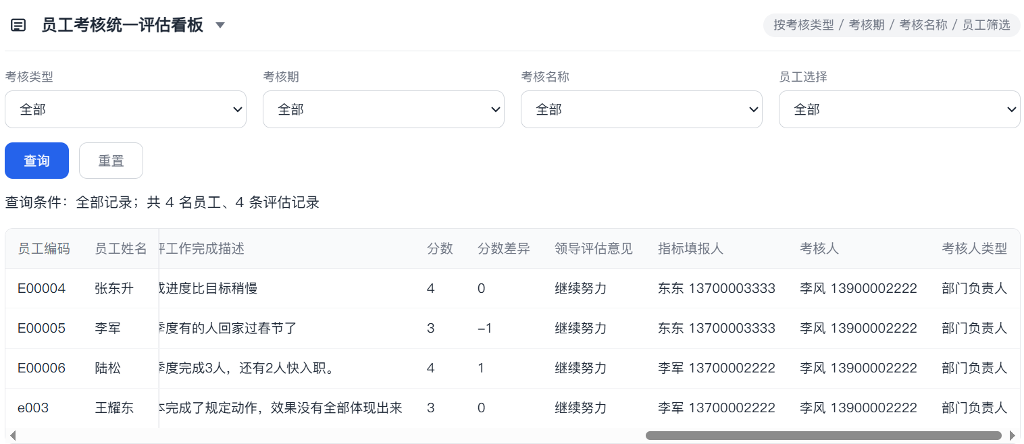Image resolution: width=1024 pixels, height=444 pixels.
Task: Click the description about 完成了规定动作
Action: pyautogui.click(x=281, y=408)
